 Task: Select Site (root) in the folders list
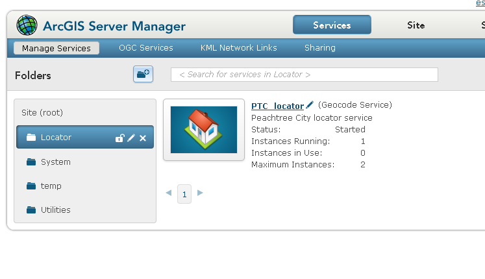[x=42, y=112]
